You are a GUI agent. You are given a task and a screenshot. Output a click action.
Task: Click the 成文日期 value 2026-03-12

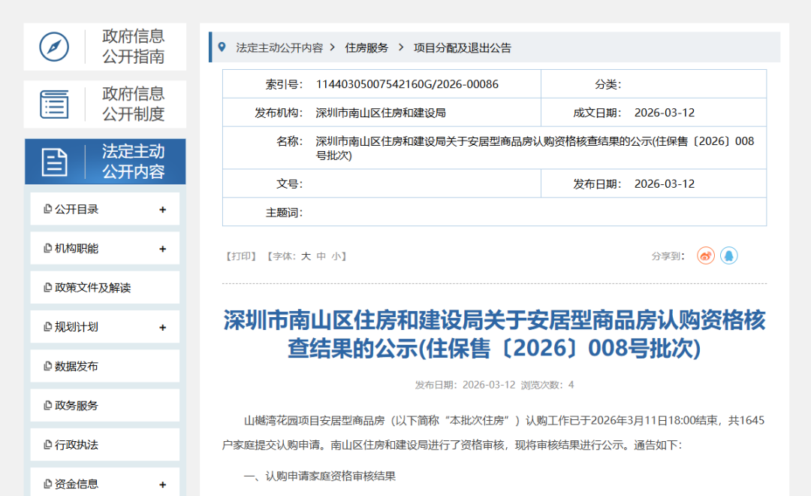click(665, 113)
